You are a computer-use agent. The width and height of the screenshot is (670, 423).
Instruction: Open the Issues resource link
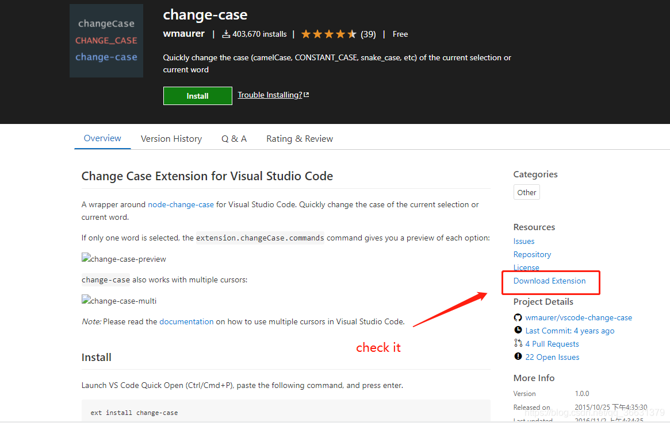(x=524, y=242)
